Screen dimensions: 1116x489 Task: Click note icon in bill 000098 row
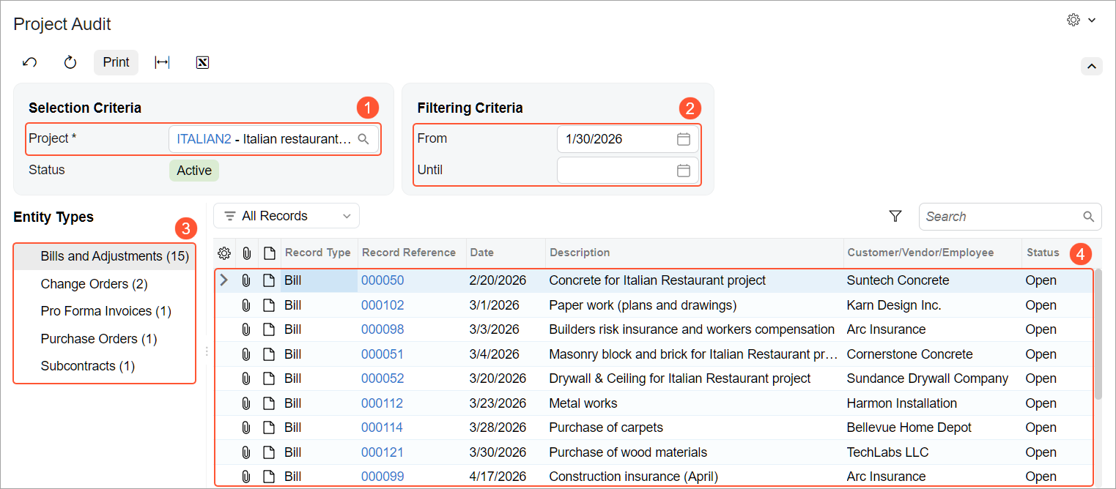270,329
